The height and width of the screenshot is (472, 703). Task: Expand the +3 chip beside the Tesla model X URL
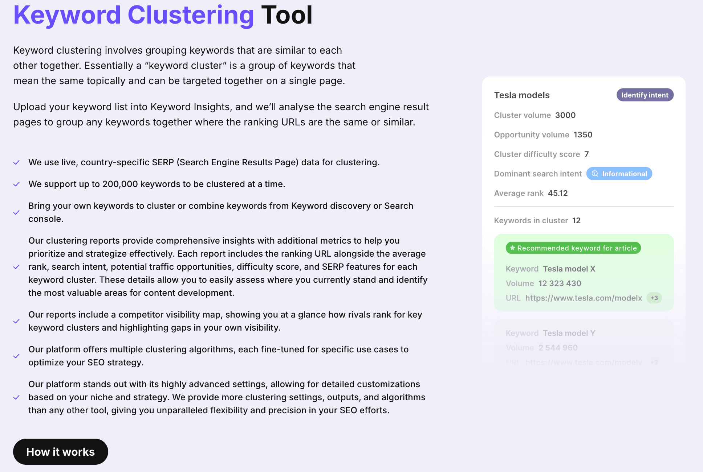pos(654,298)
